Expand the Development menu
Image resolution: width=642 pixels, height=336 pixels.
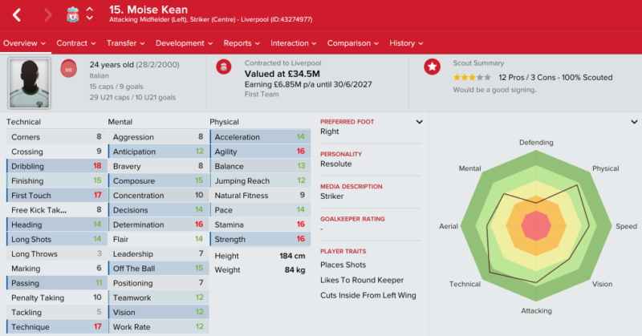(185, 43)
